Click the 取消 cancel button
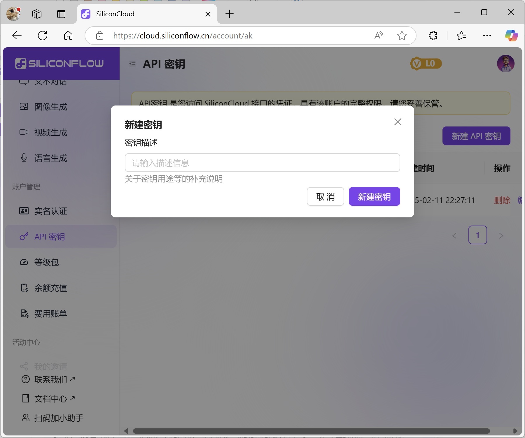525x438 pixels. click(x=325, y=197)
